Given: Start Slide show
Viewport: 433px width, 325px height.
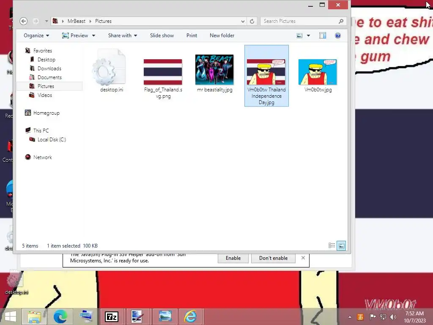Looking at the screenshot, I should click(x=162, y=36).
